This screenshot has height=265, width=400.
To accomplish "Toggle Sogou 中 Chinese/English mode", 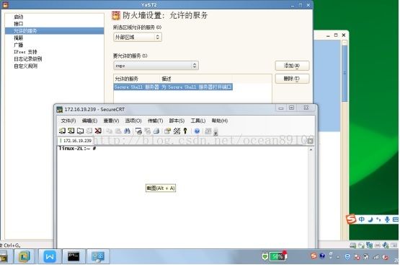I will (x=362, y=220).
